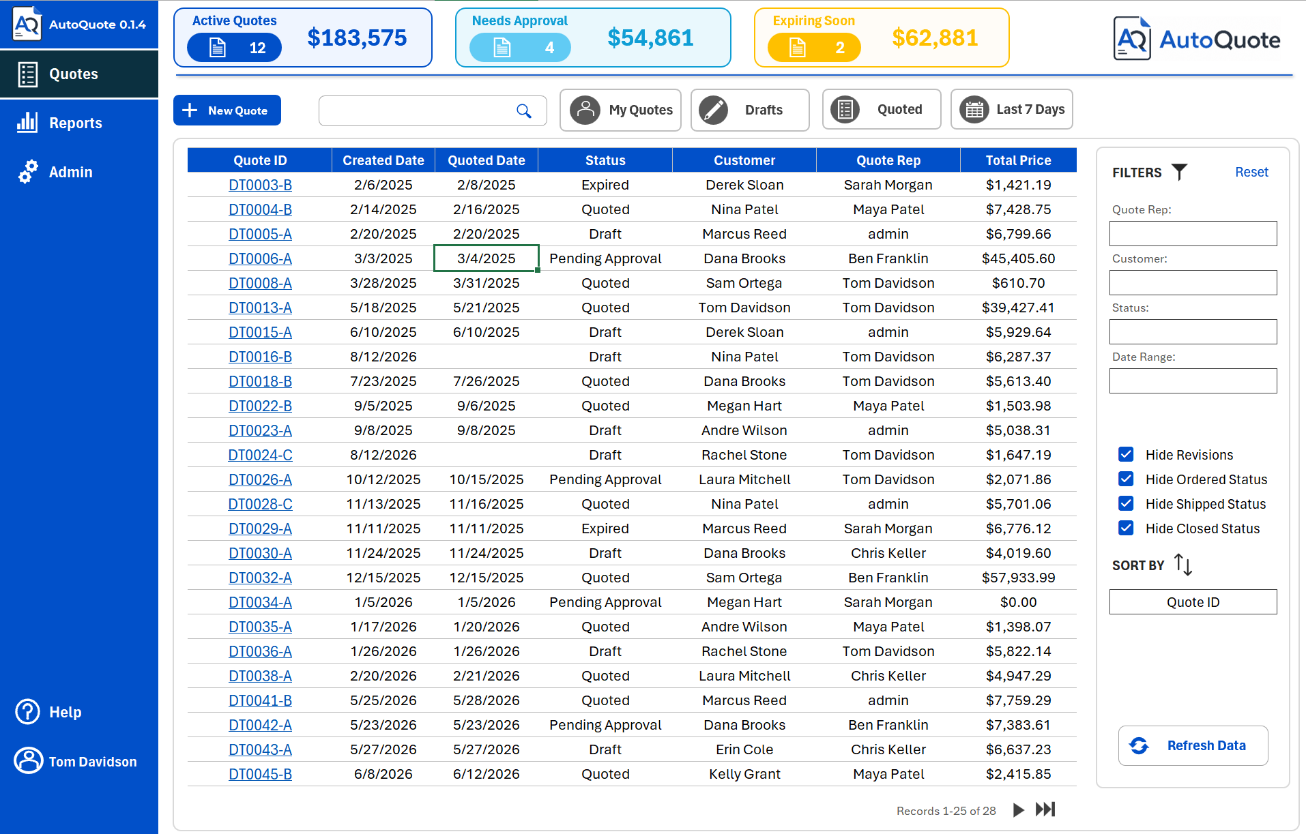This screenshot has width=1306, height=834.
Task: Click into the quote search box
Action: click(433, 110)
